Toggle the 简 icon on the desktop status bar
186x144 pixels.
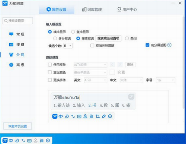click(x=42, y=140)
